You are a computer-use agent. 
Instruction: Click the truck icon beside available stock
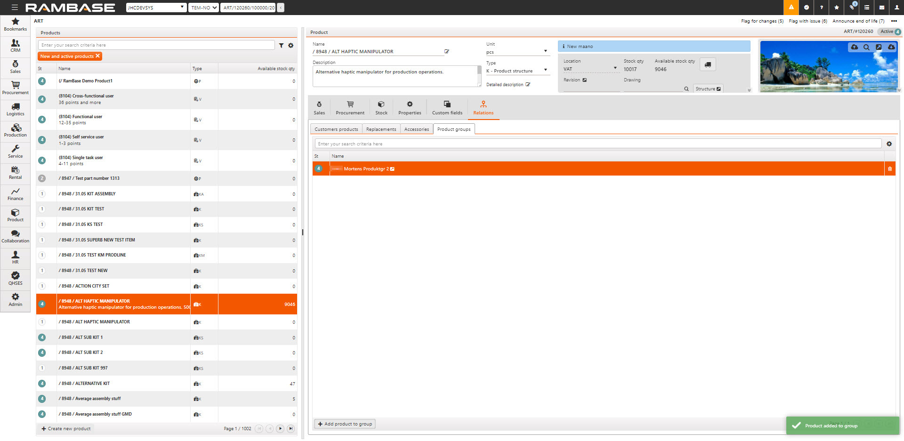coord(707,64)
